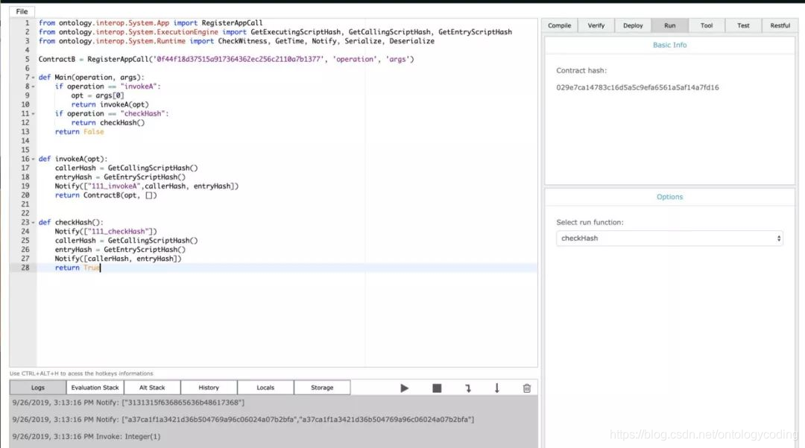805x448 pixels.
Task: Switch to the Alt Stack tab
Action: tap(152, 388)
